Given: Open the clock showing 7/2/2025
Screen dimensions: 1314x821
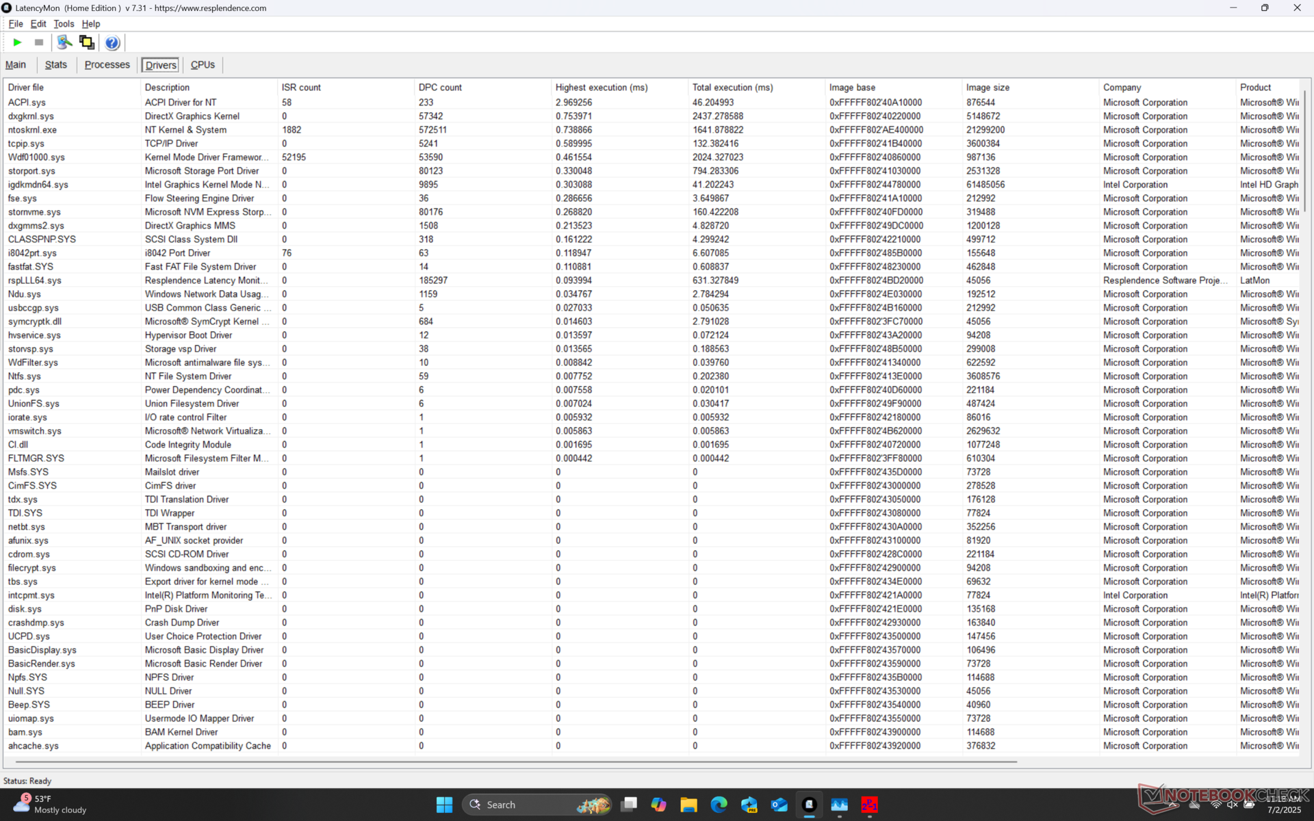Looking at the screenshot, I should (1283, 805).
